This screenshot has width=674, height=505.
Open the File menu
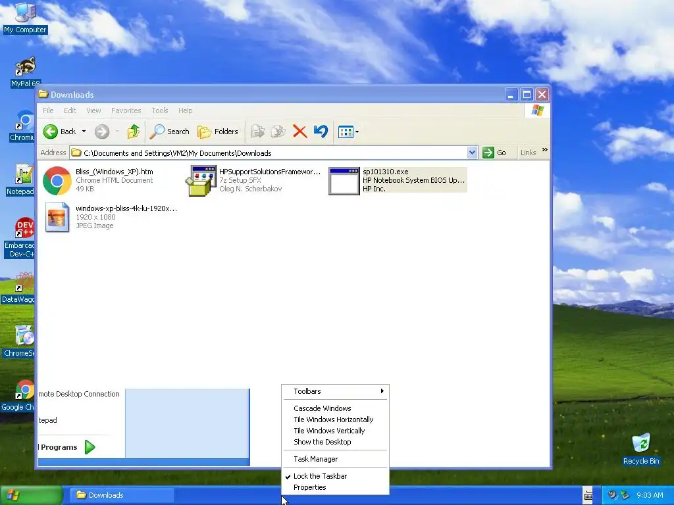click(48, 110)
